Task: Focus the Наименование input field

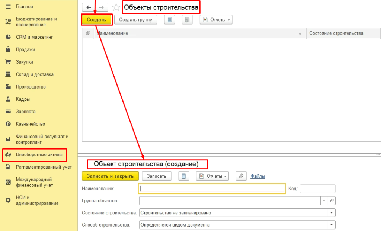Action: coord(212,189)
